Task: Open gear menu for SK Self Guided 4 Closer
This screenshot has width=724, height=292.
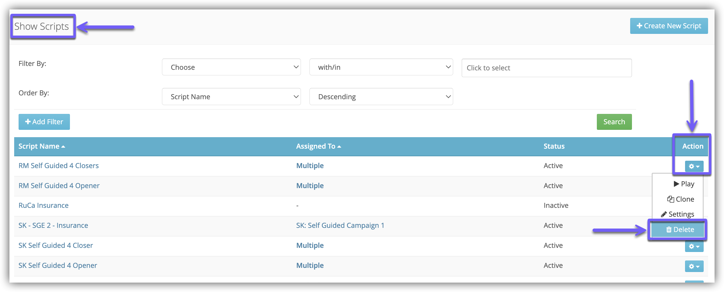Action: (694, 247)
